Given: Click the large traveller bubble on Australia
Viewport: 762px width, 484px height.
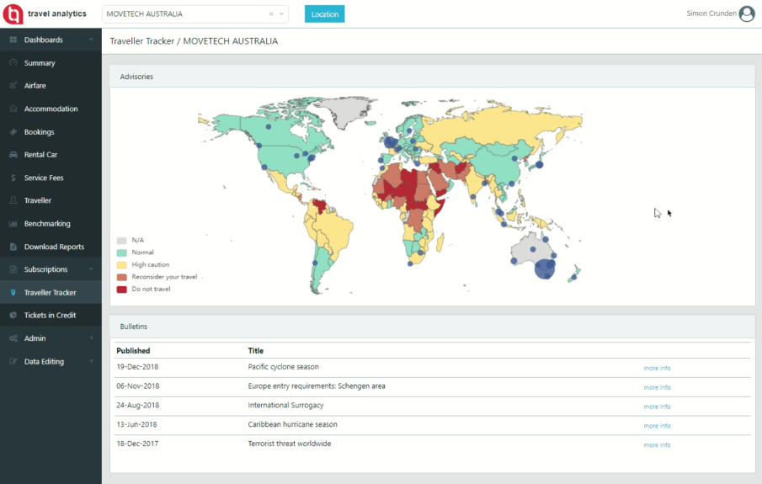Looking at the screenshot, I should tap(545, 270).
